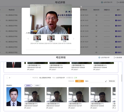Open the original ID photo under 原始照片
Image resolution: width=124 pixels, height=112 pixels.
14,97
